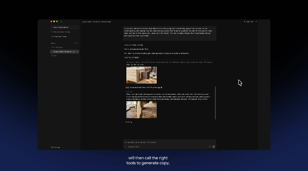Expand the 'Explored 2 files, 1 folder' row
Viewport: 308px width, 171px height.
(134, 45)
